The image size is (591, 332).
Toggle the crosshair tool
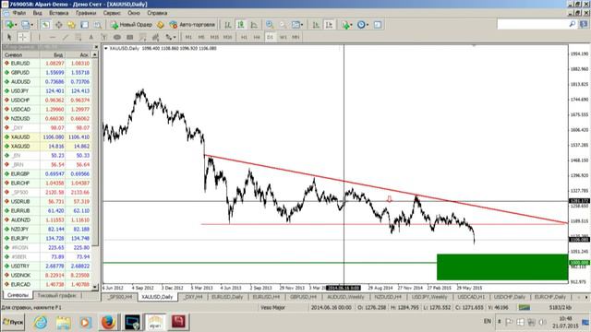[22, 37]
